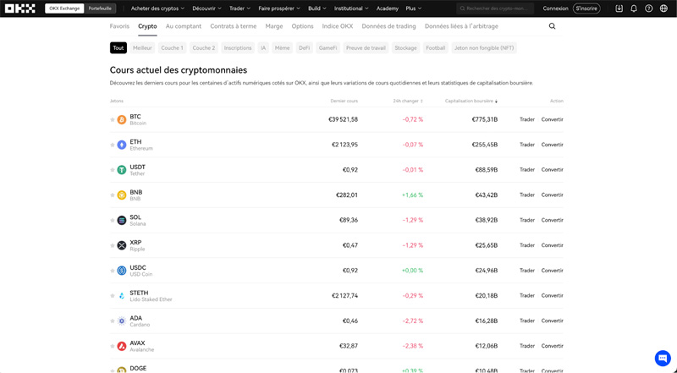Expand Faire prospérer menu
The image size is (677, 373).
279,8
